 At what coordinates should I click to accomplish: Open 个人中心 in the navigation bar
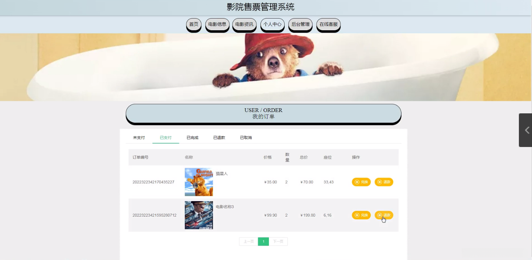[x=273, y=25]
